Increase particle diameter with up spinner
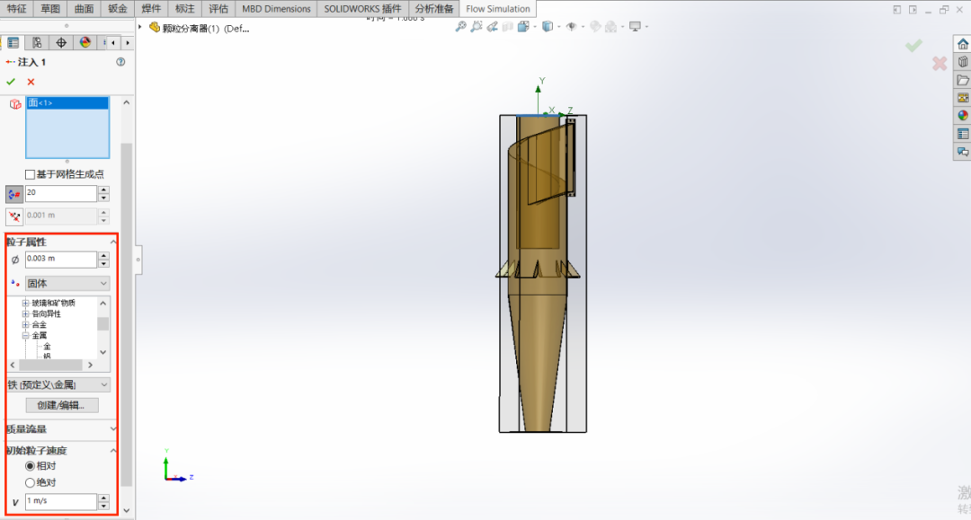The height and width of the screenshot is (520, 971). [x=104, y=255]
